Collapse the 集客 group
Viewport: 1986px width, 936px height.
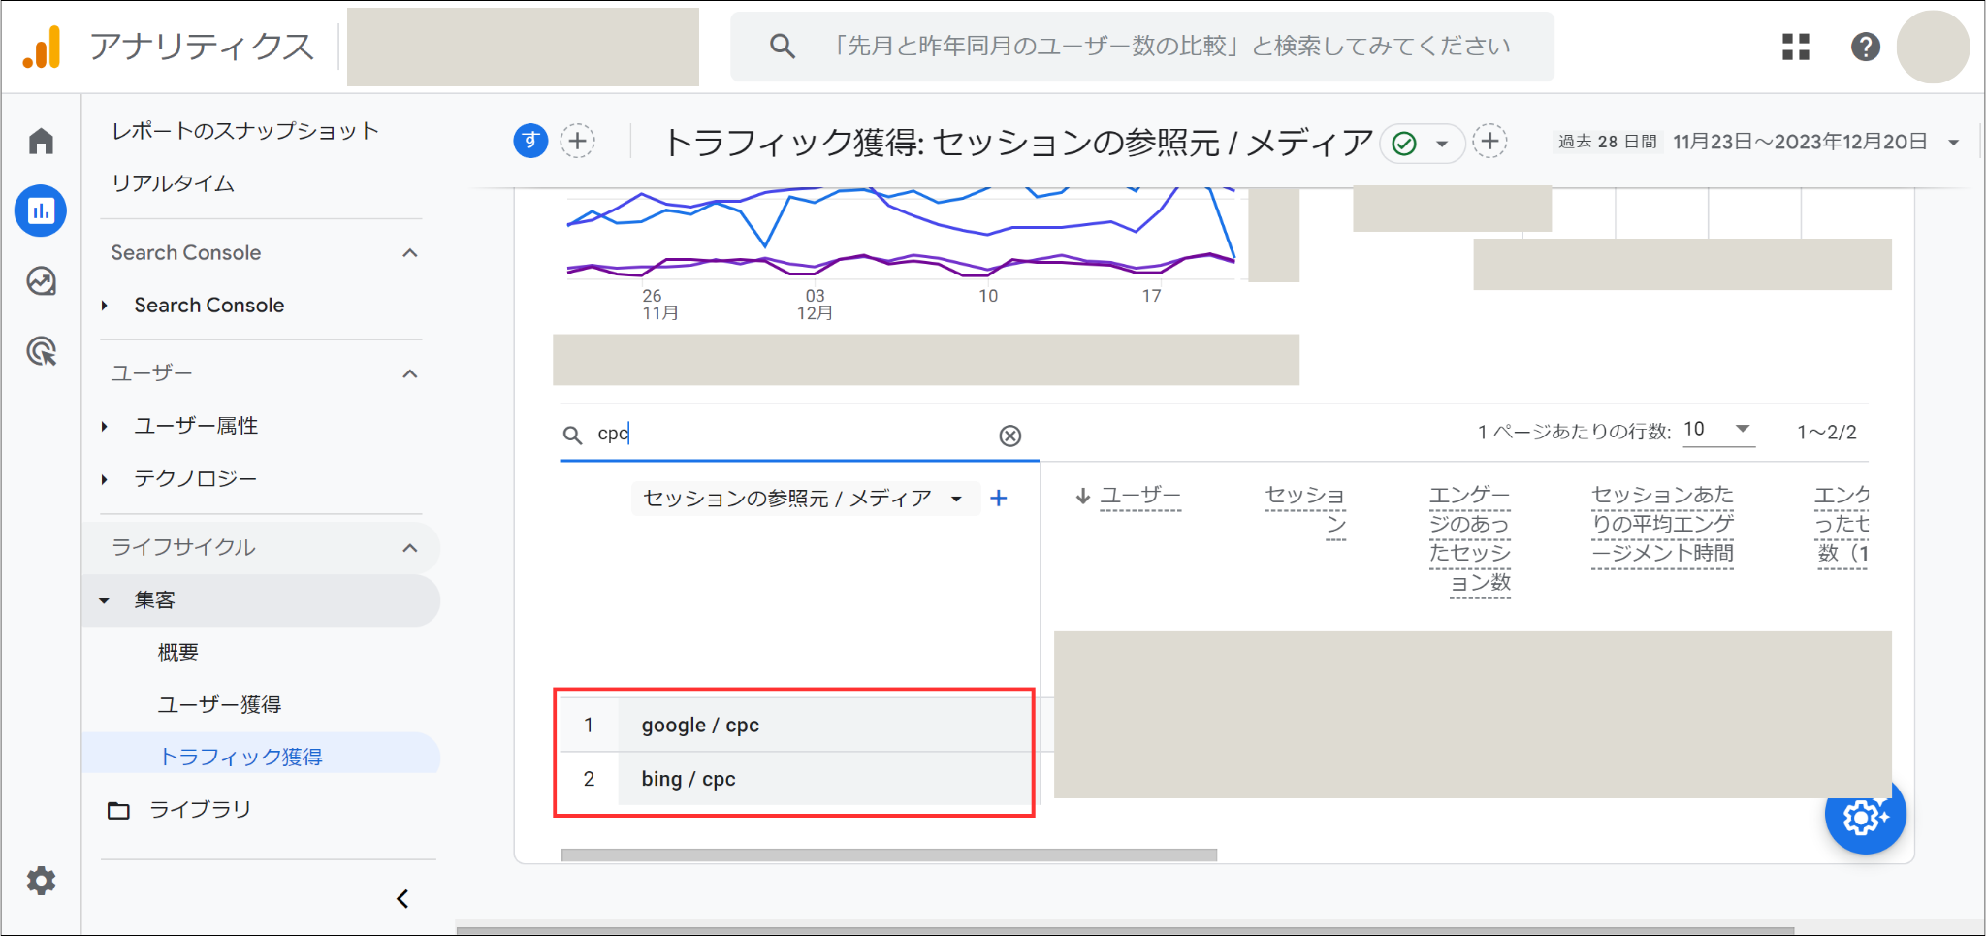(105, 600)
